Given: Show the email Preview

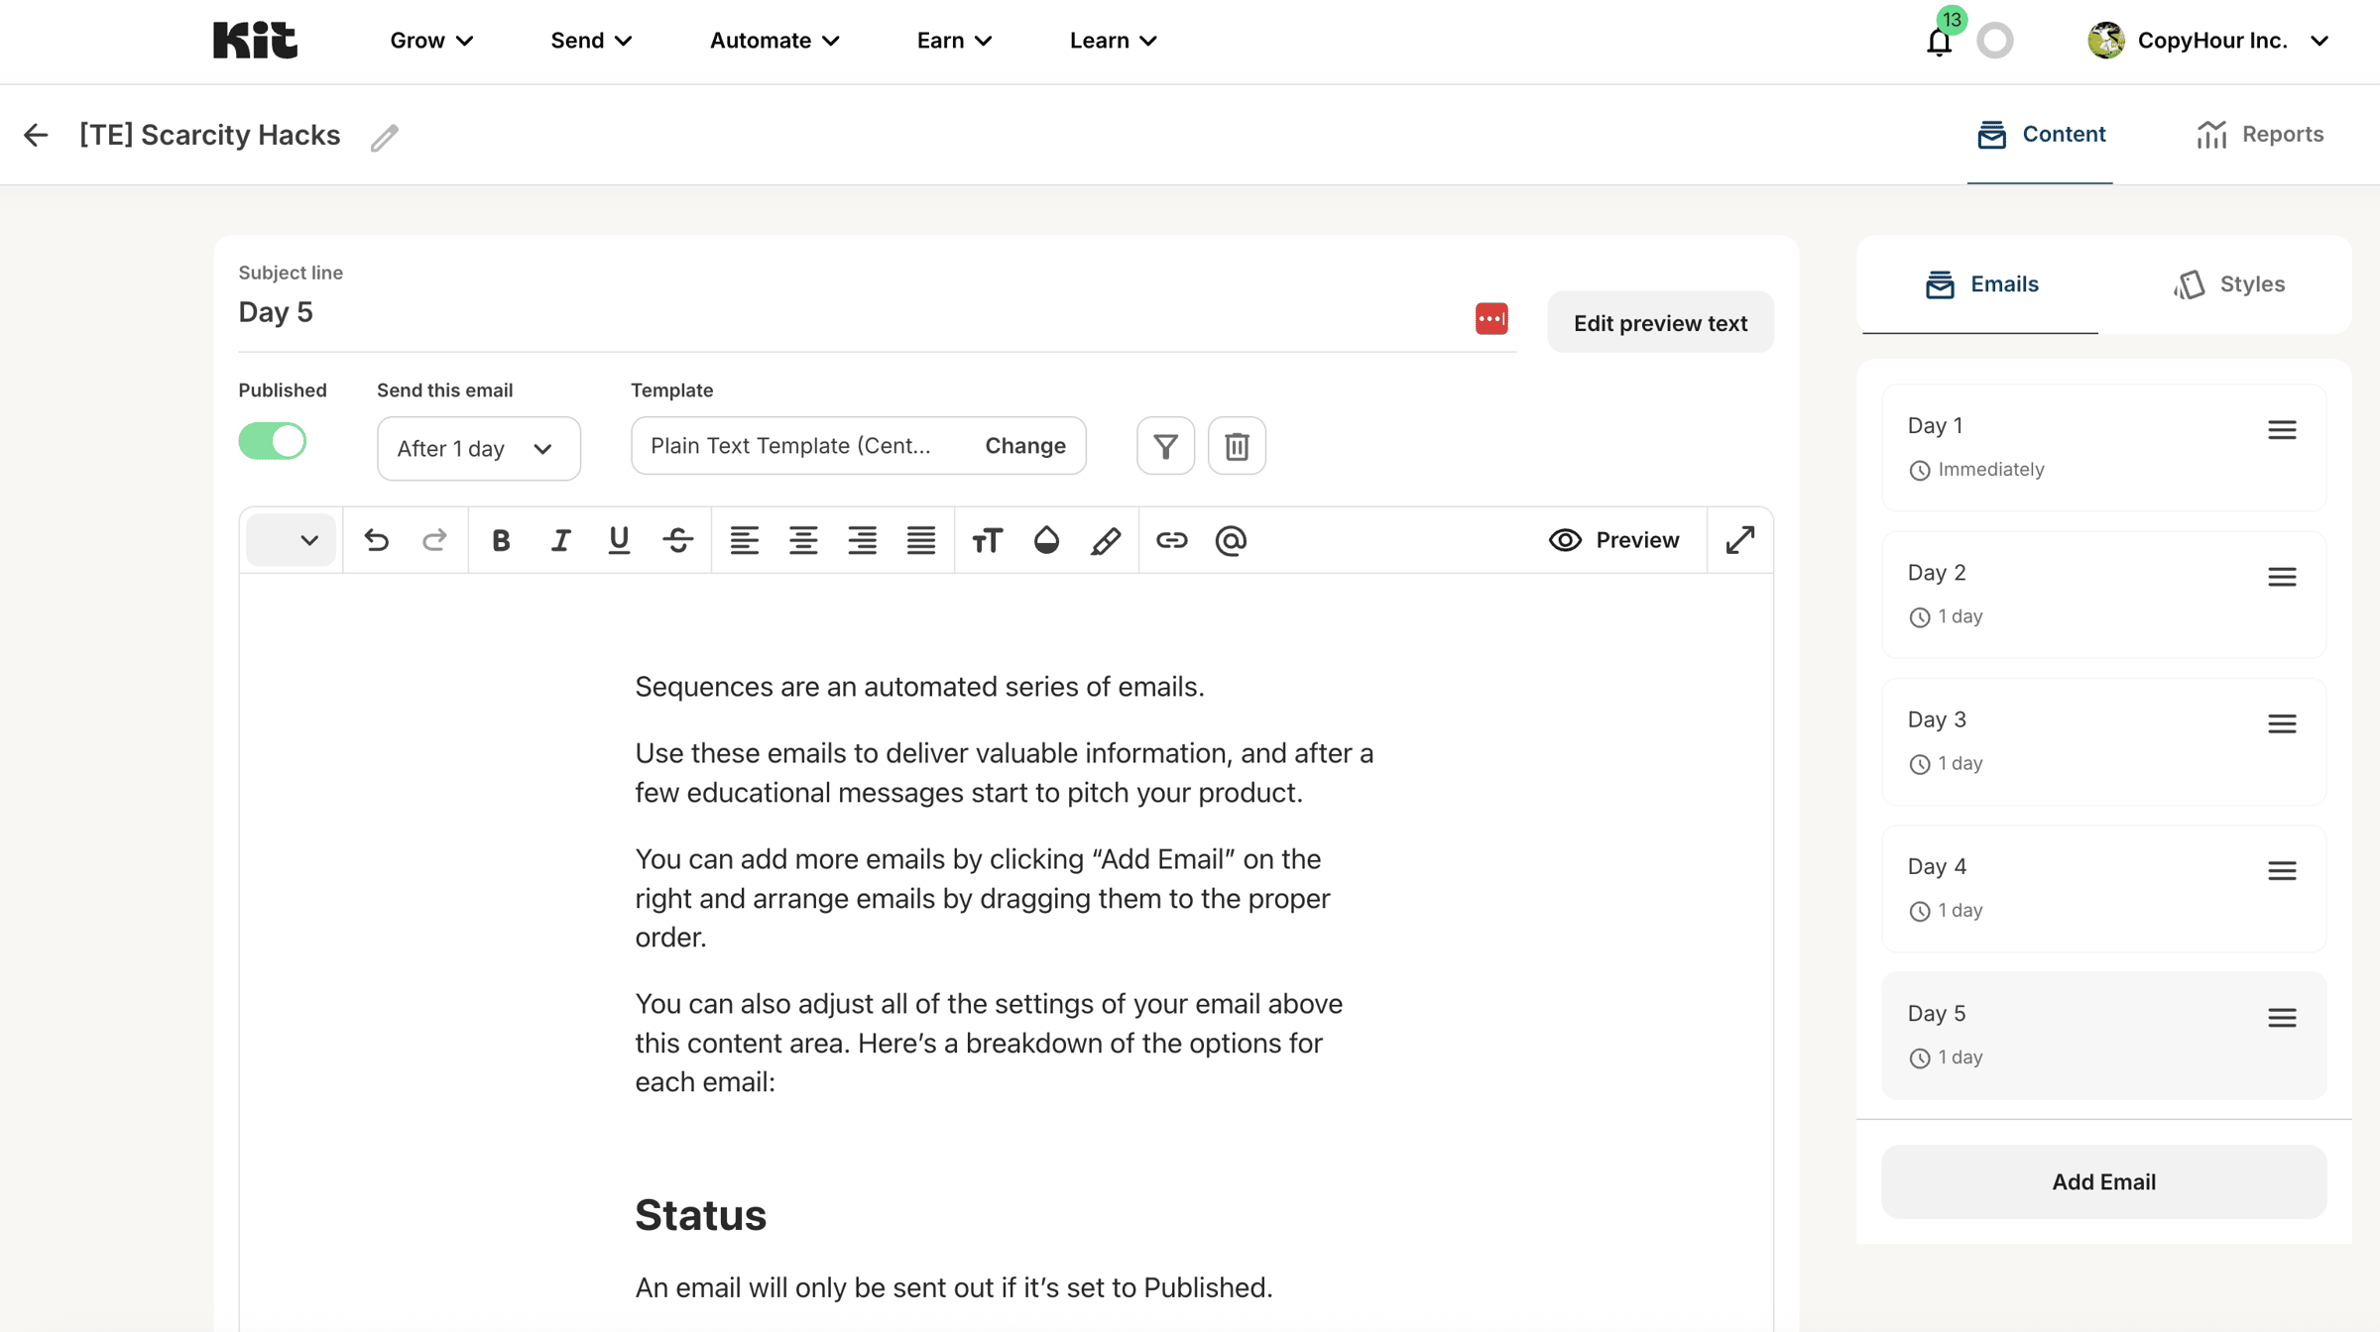Looking at the screenshot, I should pyautogui.click(x=1614, y=540).
